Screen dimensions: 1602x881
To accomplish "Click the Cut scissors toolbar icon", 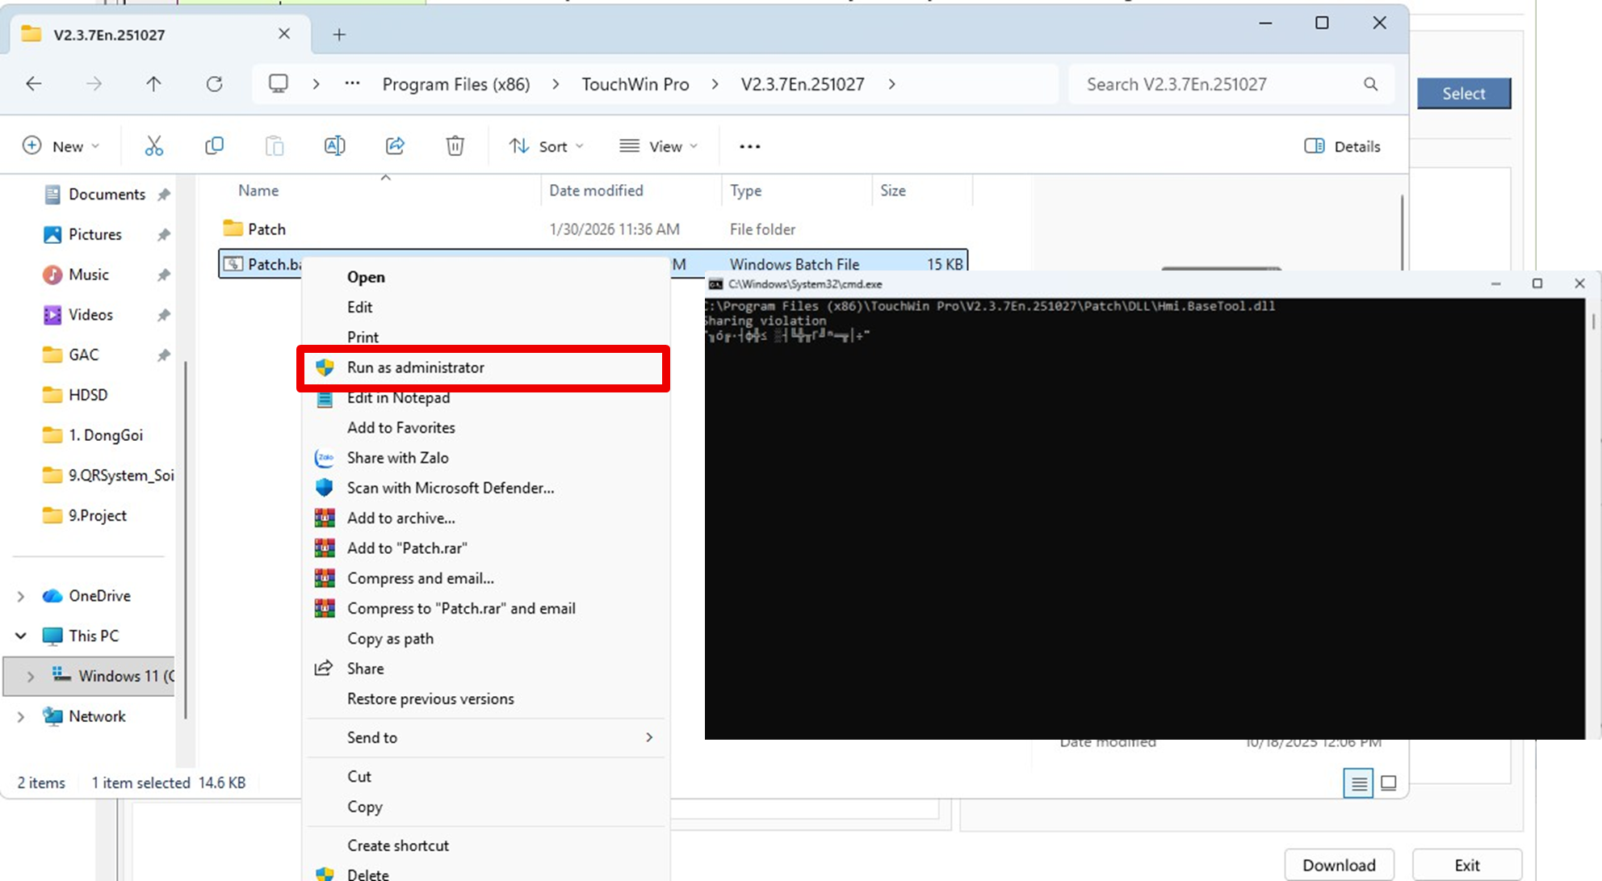I will 153,146.
